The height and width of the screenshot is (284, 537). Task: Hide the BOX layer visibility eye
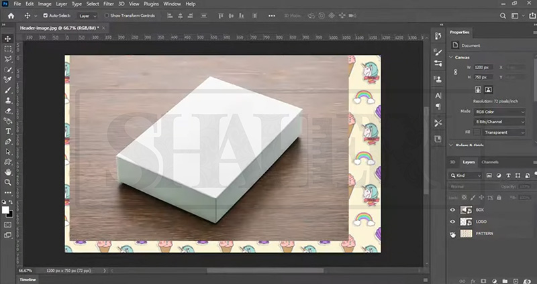[x=453, y=210]
